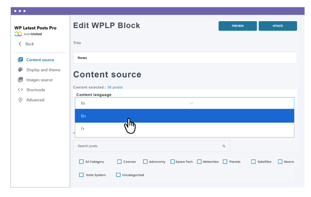Open the Display and theme tab
The height and width of the screenshot is (197, 311).
(43, 70)
